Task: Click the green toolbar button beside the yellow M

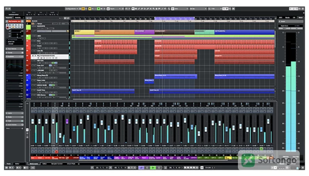Action: click(x=98, y=8)
